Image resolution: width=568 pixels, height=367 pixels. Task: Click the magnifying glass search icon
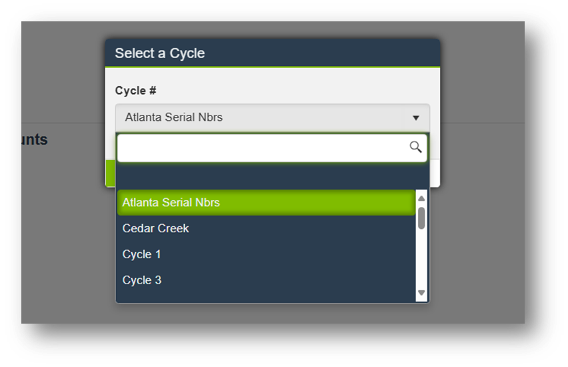pos(415,147)
